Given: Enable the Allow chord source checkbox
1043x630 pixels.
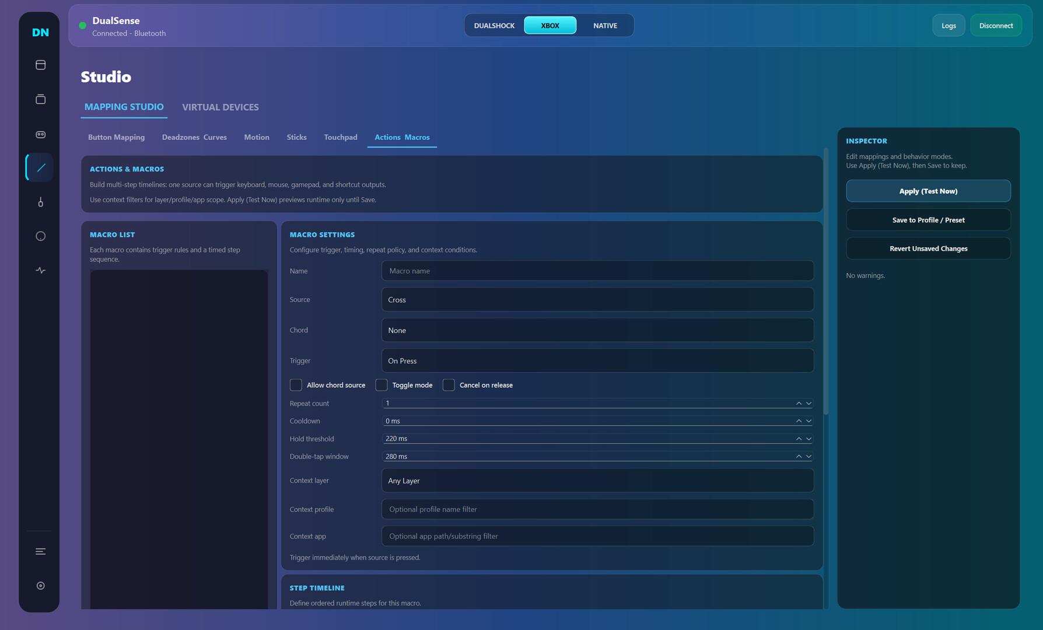Looking at the screenshot, I should tap(296, 385).
